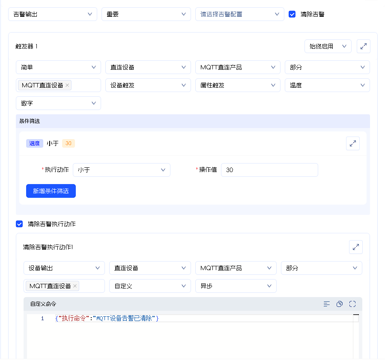Viewport: 385px width, 360px height.
Task: Click the 新增条件筛选 button
Action: 51,191
